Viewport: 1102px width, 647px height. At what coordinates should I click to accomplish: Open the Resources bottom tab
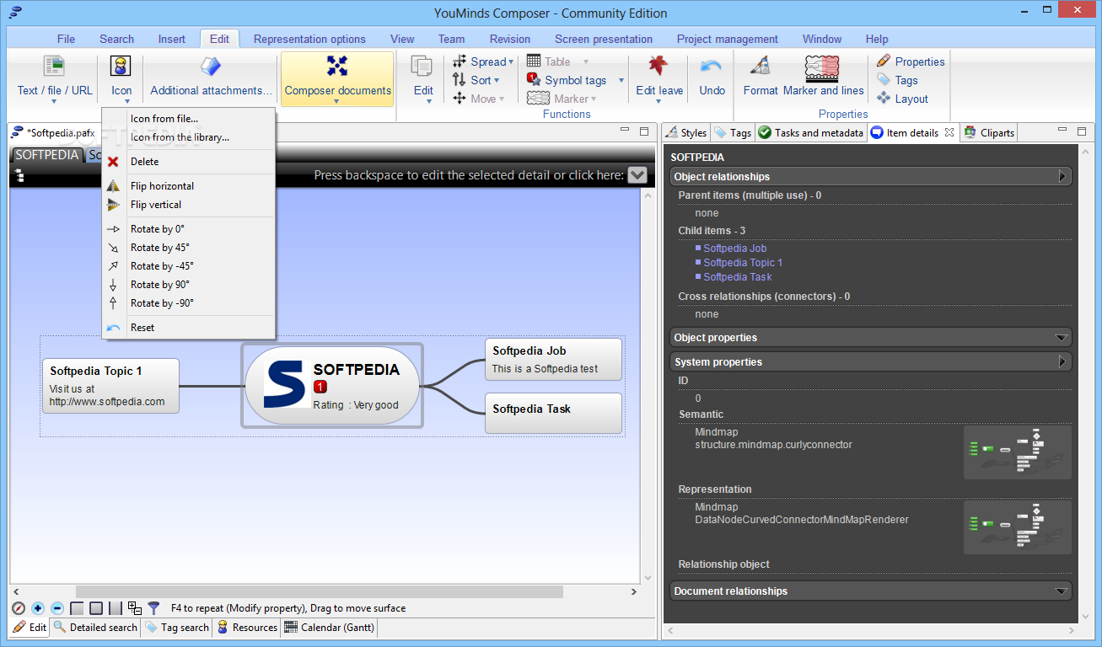coord(247,628)
